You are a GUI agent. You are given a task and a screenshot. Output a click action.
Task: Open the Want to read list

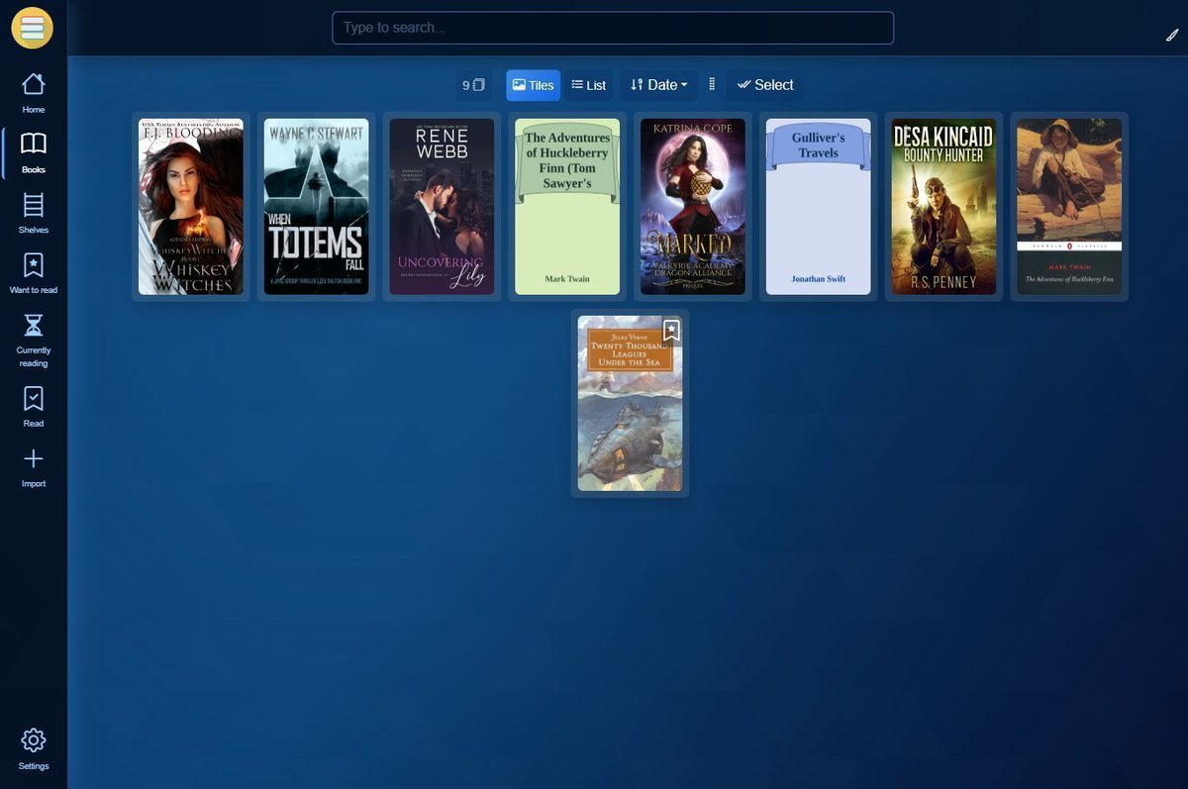pyautogui.click(x=34, y=274)
